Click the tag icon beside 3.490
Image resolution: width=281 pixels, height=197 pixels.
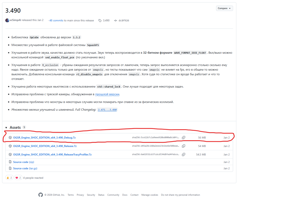pos(100,21)
